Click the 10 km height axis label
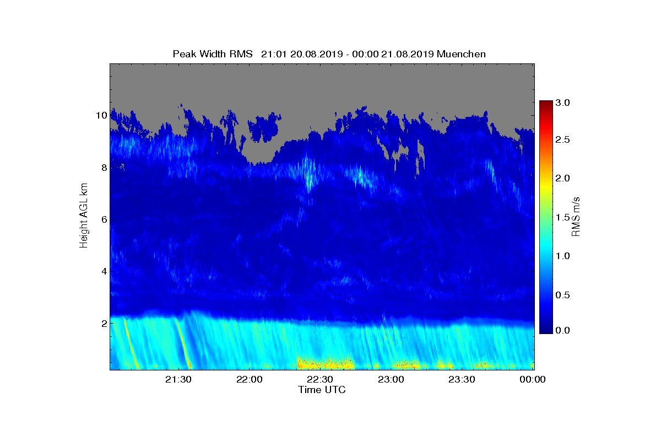Image resolution: width=661 pixels, height=441 pixels. click(x=101, y=116)
